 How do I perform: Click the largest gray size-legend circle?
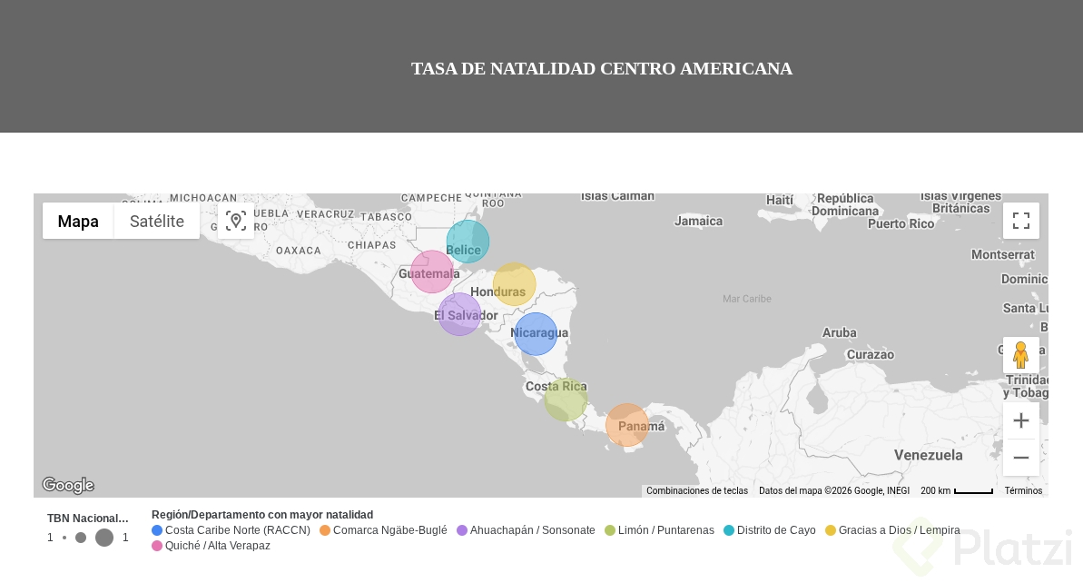pos(104,538)
